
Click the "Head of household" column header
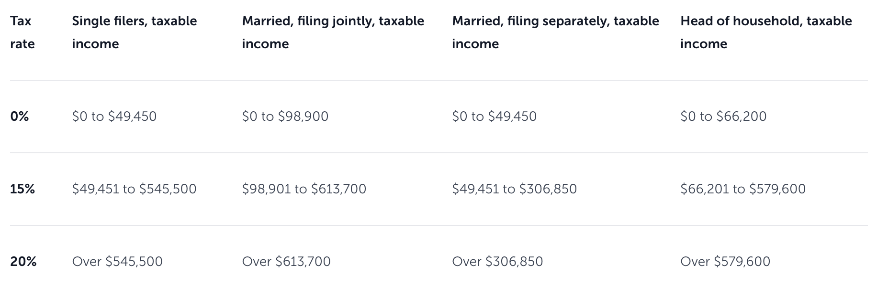pos(766,32)
